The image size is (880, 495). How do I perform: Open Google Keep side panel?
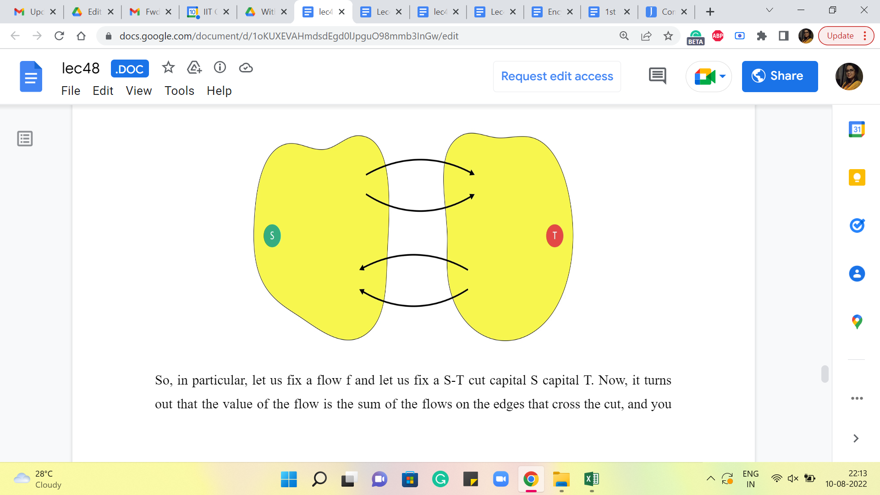pos(857,177)
